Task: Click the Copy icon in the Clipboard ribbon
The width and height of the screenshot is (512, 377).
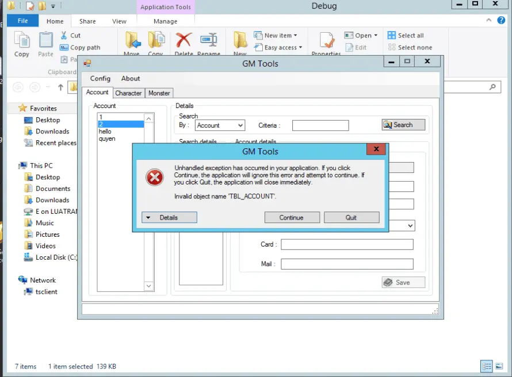Action: [22, 40]
